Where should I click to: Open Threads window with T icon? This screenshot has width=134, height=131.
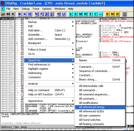(90, 14)
